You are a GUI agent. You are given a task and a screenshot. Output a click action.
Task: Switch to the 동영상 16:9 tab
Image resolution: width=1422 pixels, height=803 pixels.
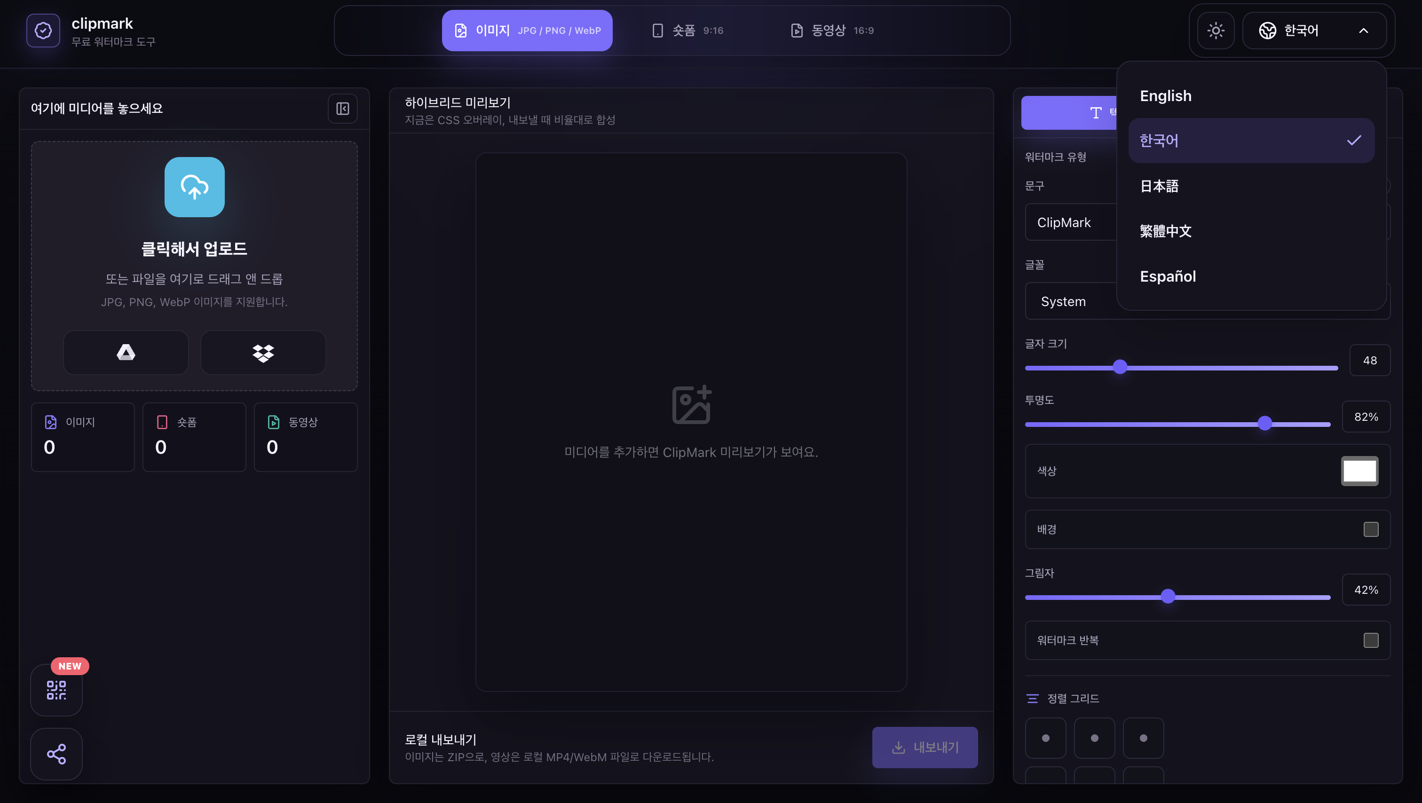click(832, 31)
